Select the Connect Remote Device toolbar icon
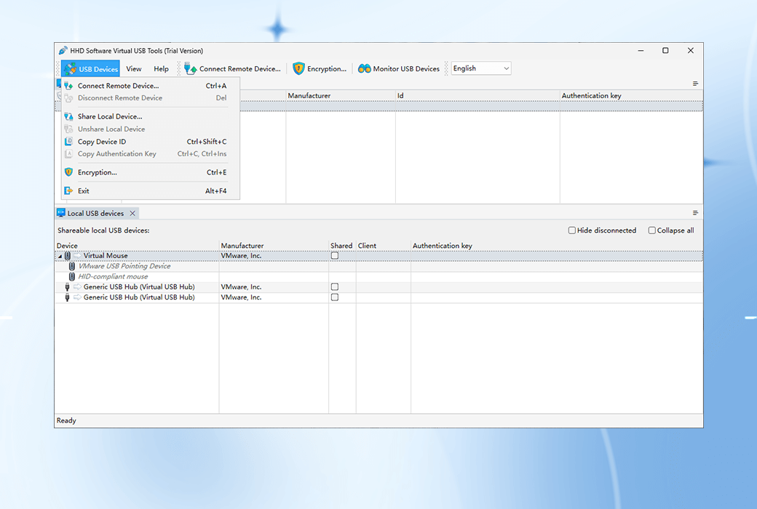 pos(189,68)
